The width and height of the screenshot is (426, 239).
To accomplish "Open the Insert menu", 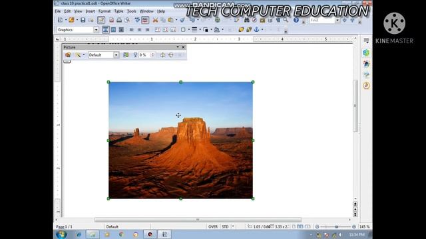I will pos(91,11).
